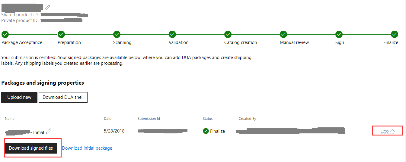Edit the Initial package name pencil
The image size is (406, 162).
pyautogui.click(x=49, y=131)
